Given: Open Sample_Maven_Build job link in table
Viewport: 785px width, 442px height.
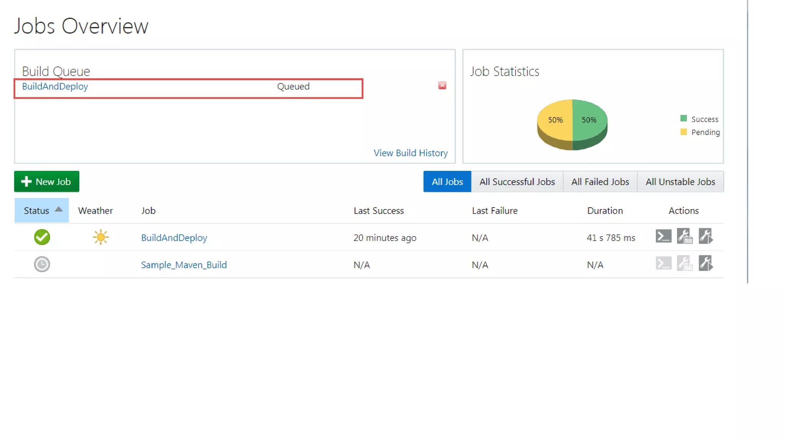Looking at the screenshot, I should pyautogui.click(x=184, y=265).
